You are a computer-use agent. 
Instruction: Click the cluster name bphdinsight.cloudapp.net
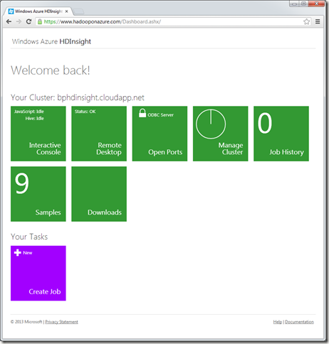pyautogui.click(x=100, y=97)
